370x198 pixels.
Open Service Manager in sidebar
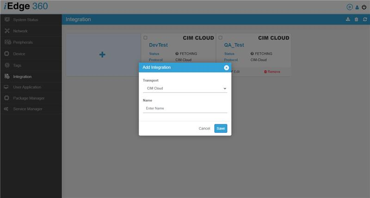coord(28,109)
